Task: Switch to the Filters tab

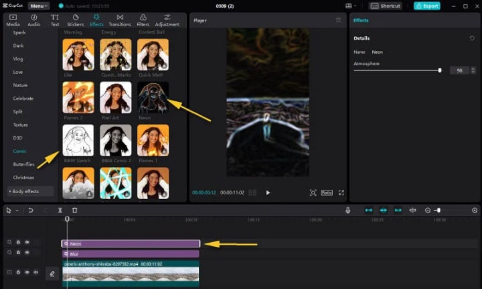Action: pyautogui.click(x=143, y=20)
